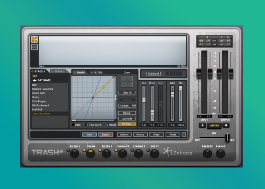This screenshot has width=265, height=189.
Task: Click the Graph button
Action: [x=157, y=135]
